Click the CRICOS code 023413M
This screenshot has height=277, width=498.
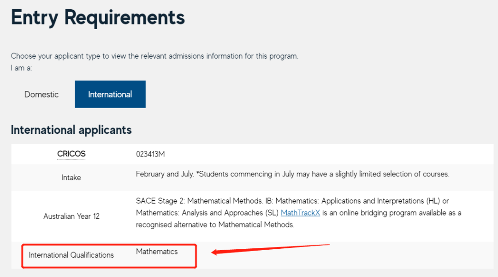pyautogui.click(x=150, y=154)
